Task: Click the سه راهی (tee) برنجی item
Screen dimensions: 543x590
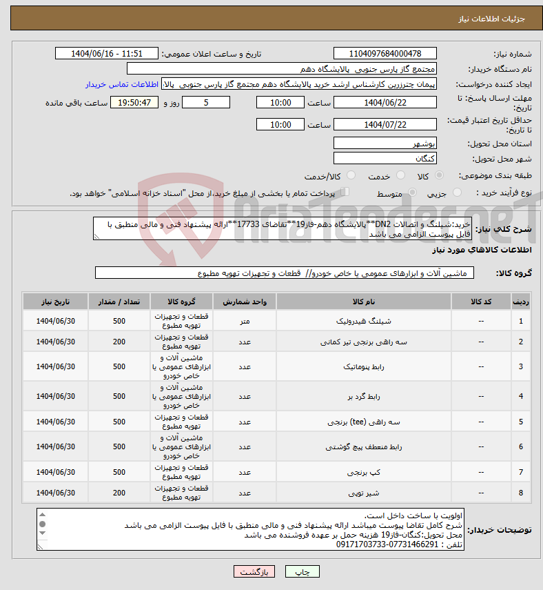Action: pos(364,422)
